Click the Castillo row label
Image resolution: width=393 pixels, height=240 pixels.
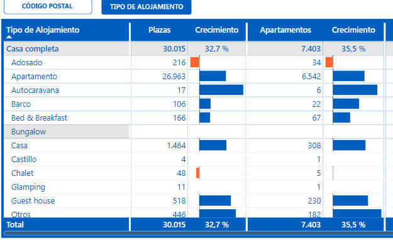pos(24,160)
